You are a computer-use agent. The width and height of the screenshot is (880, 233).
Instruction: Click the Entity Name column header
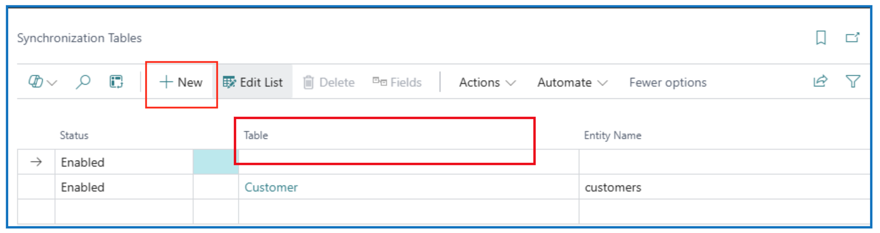(x=612, y=135)
